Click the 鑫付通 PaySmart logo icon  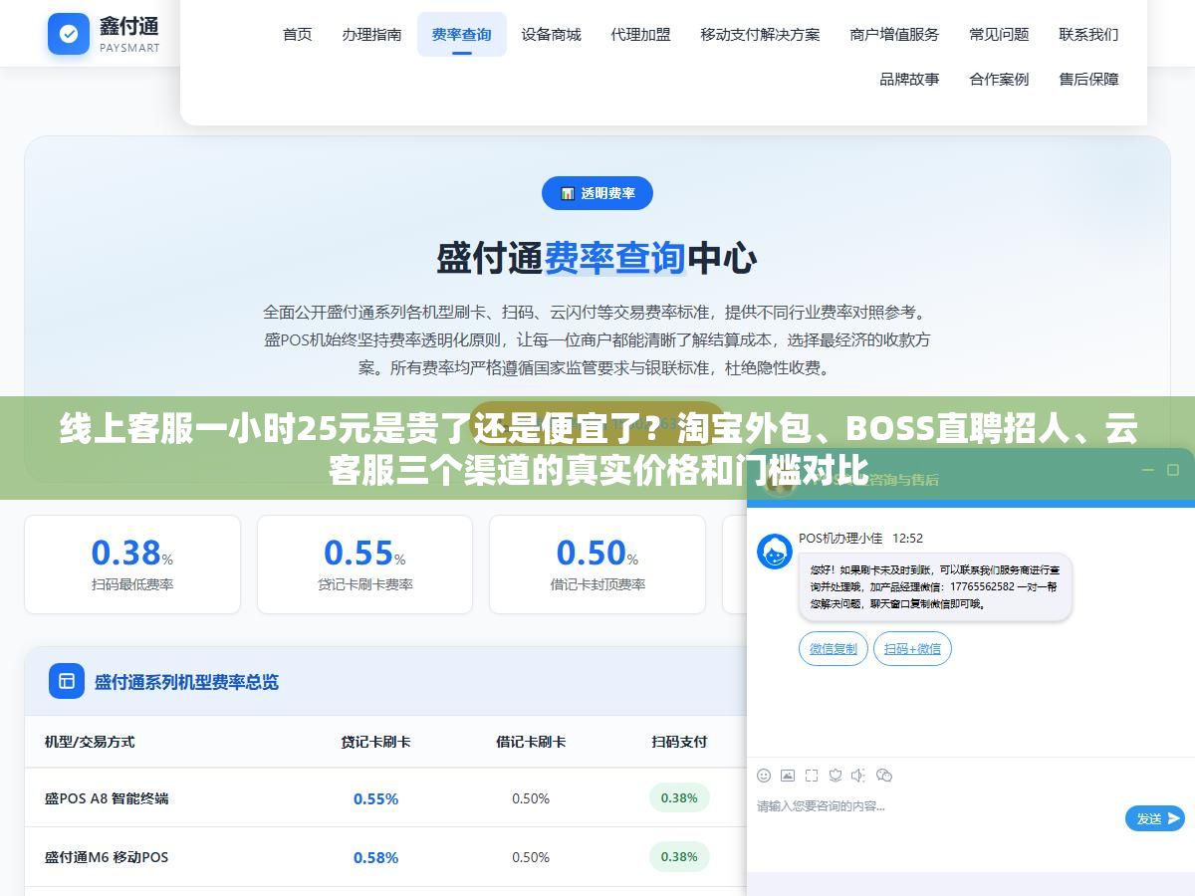[69, 34]
